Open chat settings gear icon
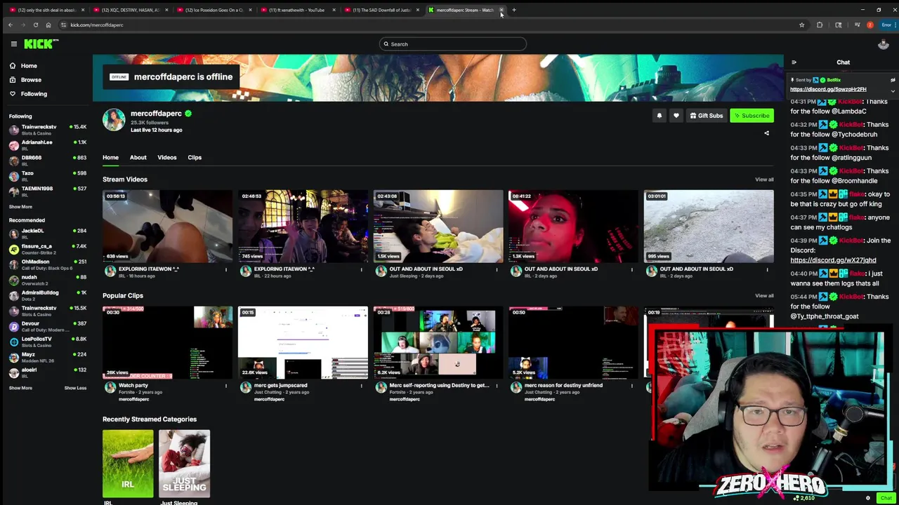899x505 pixels. pyautogui.click(x=867, y=498)
